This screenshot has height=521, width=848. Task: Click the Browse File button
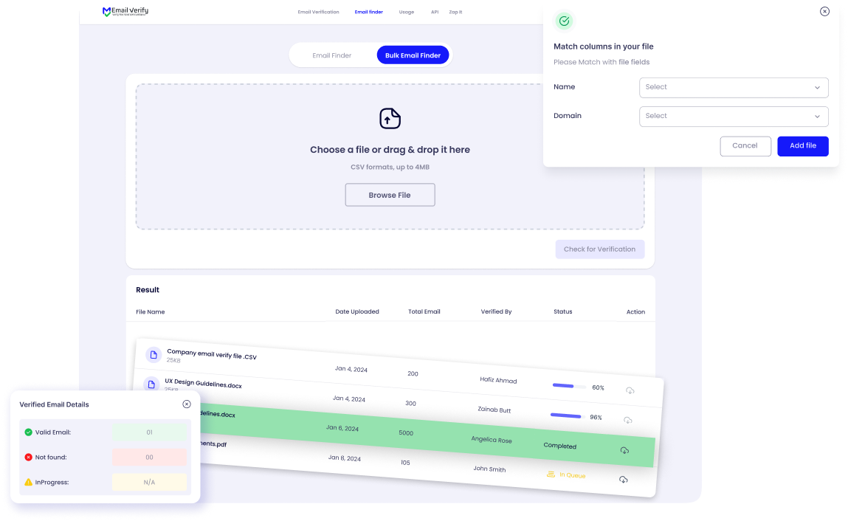pos(390,195)
